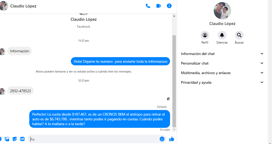Choose a sticker from the sticker icon
The image size is (272, 144).
pyautogui.click(x=15, y=139)
